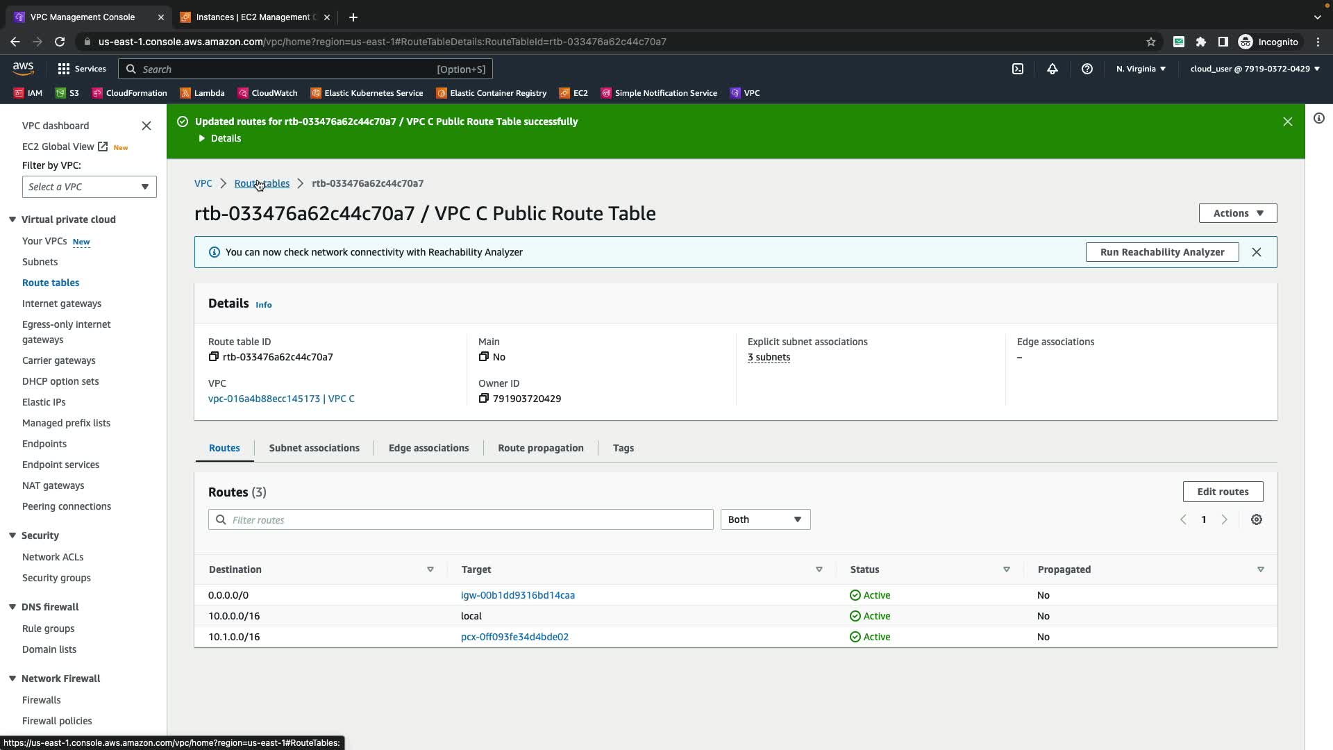Screen dimensions: 1333x750
Task: Open the Route propagation tab
Action: tap(540, 448)
